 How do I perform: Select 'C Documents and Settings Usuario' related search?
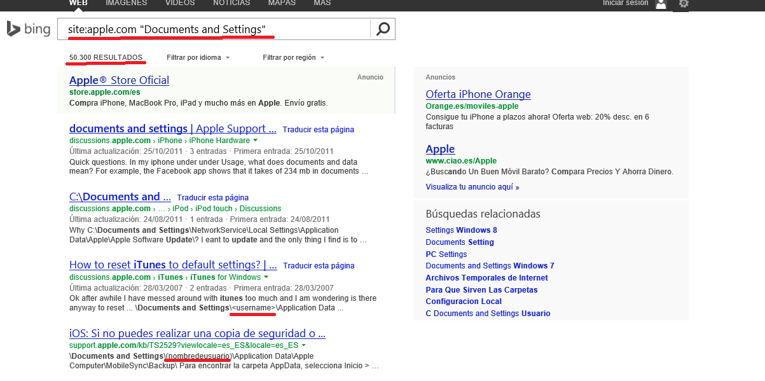[488, 314]
